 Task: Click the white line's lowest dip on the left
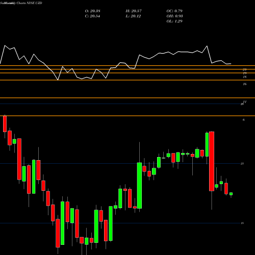[x=58, y=80]
